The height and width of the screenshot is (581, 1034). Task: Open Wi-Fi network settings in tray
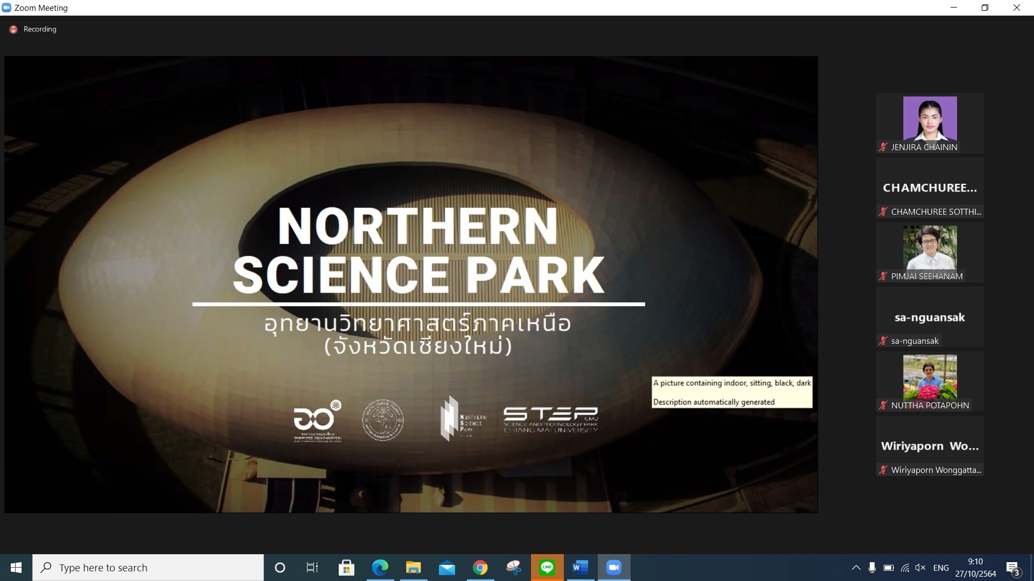coord(905,568)
